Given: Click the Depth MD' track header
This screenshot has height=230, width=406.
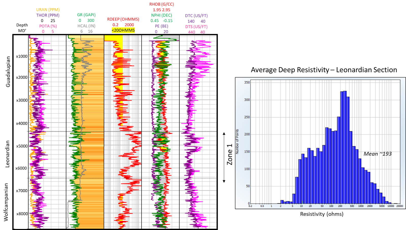Looking at the screenshot, I should point(22,28).
